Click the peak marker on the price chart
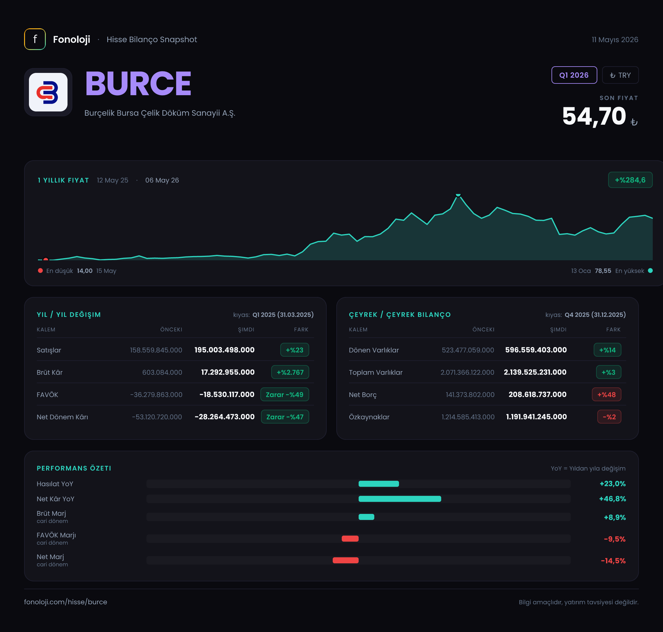 pos(458,195)
